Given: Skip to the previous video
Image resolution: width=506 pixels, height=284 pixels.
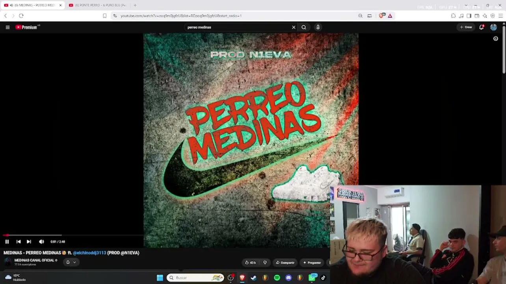Looking at the screenshot, I should tap(19, 242).
